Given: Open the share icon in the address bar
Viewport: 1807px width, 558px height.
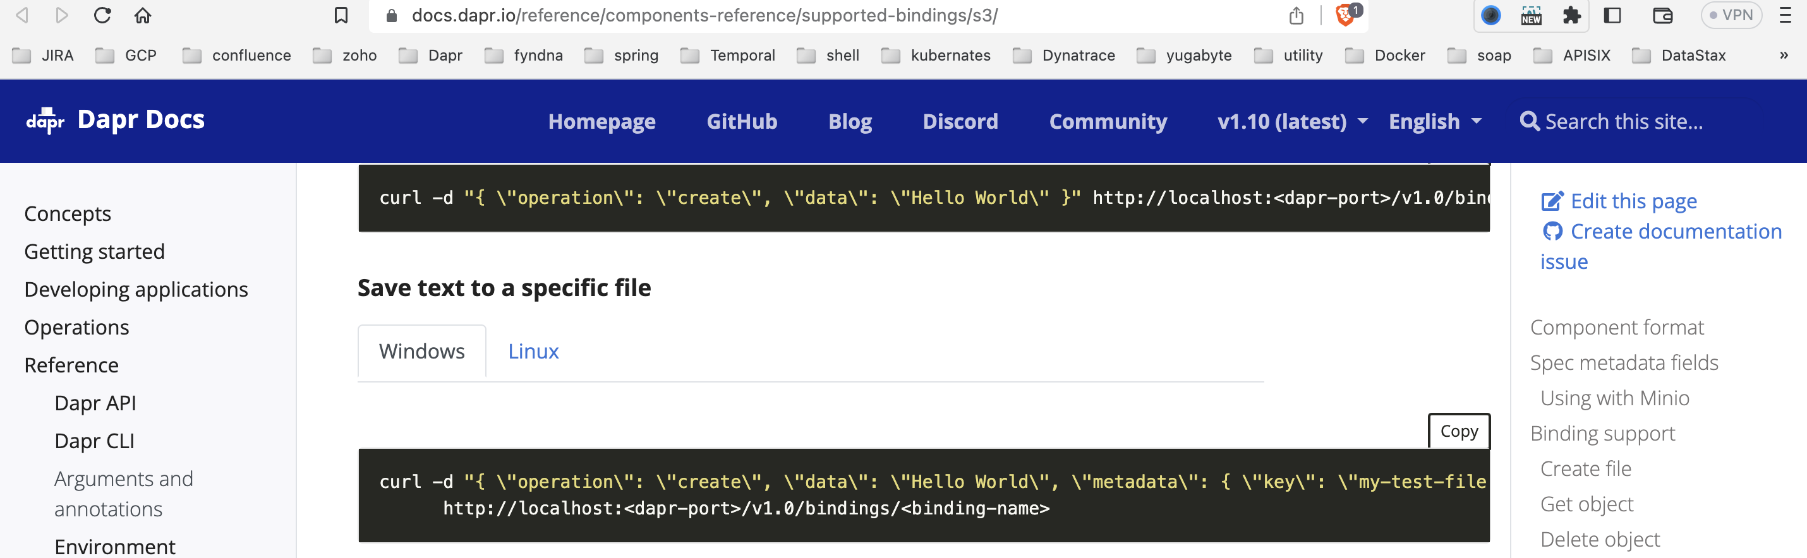Looking at the screenshot, I should click(x=1296, y=15).
